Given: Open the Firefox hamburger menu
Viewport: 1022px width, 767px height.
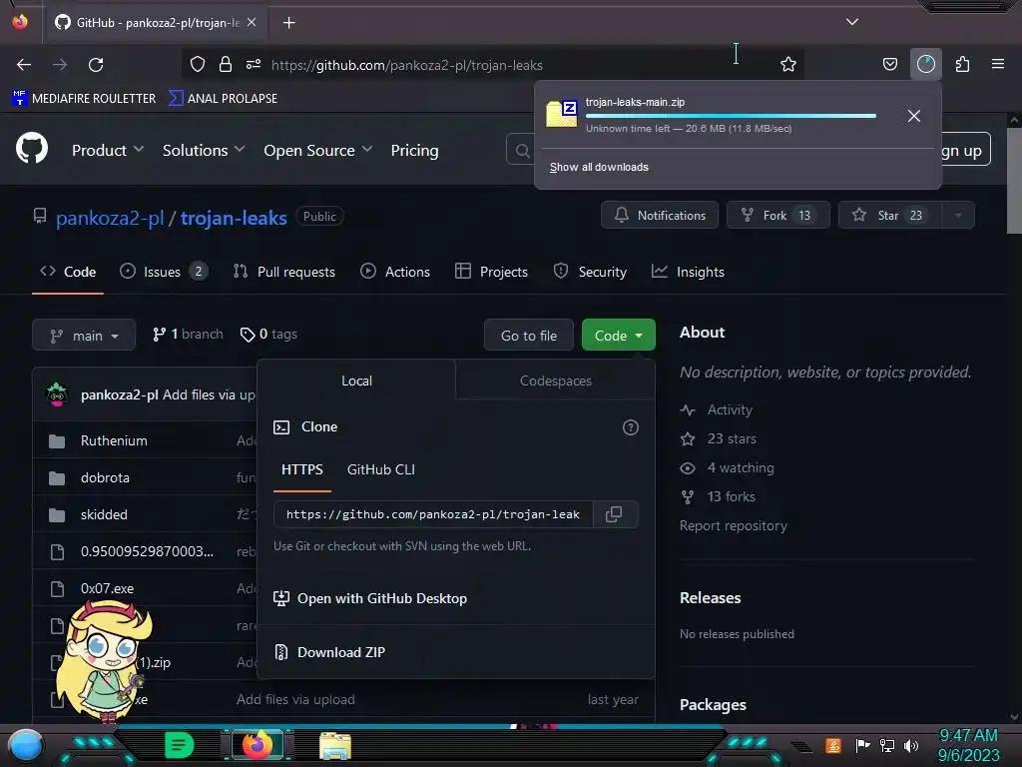Looking at the screenshot, I should (x=998, y=64).
